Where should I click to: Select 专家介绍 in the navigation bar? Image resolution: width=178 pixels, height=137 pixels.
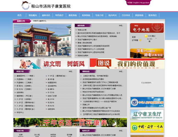coord(99,15)
